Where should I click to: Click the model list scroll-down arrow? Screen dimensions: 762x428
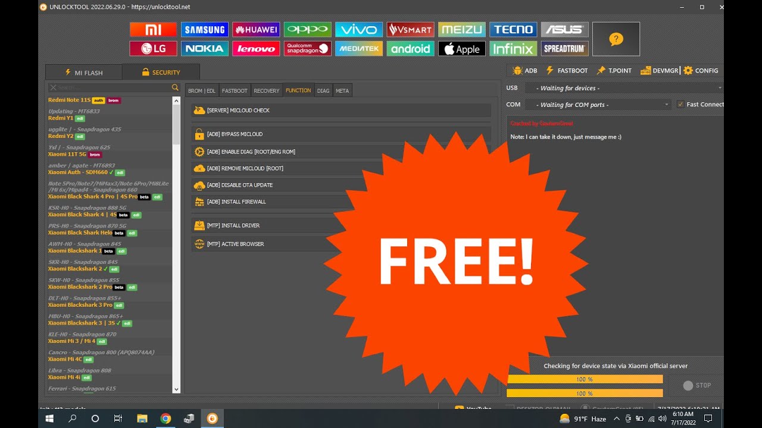point(176,389)
